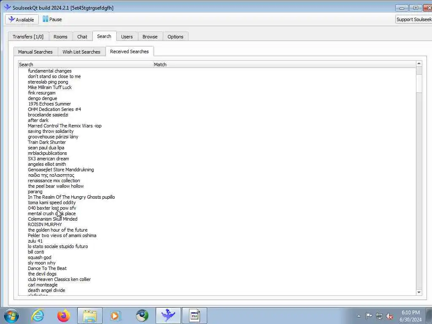
Task: Open Firefox from the taskbar
Action: pyautogui.click(x=63, y=316)
